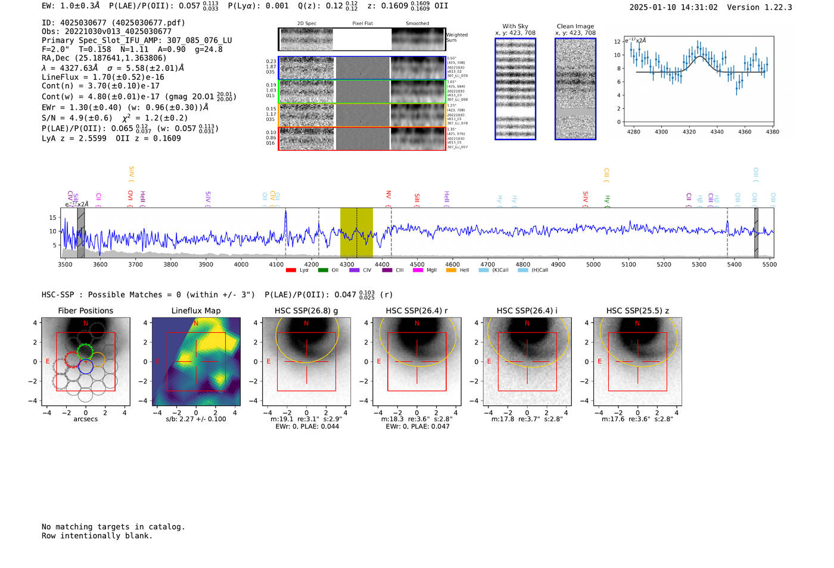834x568 pixels.
Task: Click the Row intentionally blank text
Action: (x=97, y=536)
